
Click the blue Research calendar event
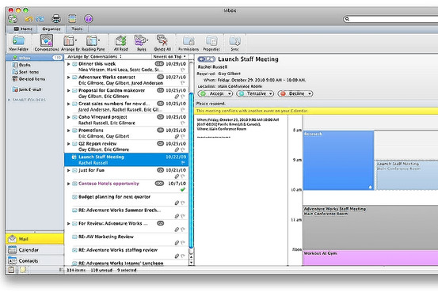[338, 161]
